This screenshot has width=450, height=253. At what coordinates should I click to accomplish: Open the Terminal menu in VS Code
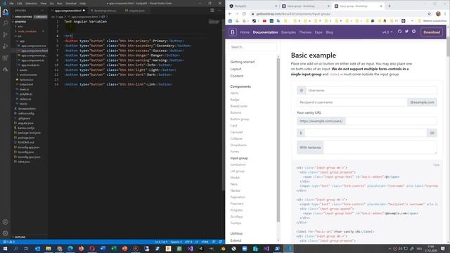coord(71,4)
